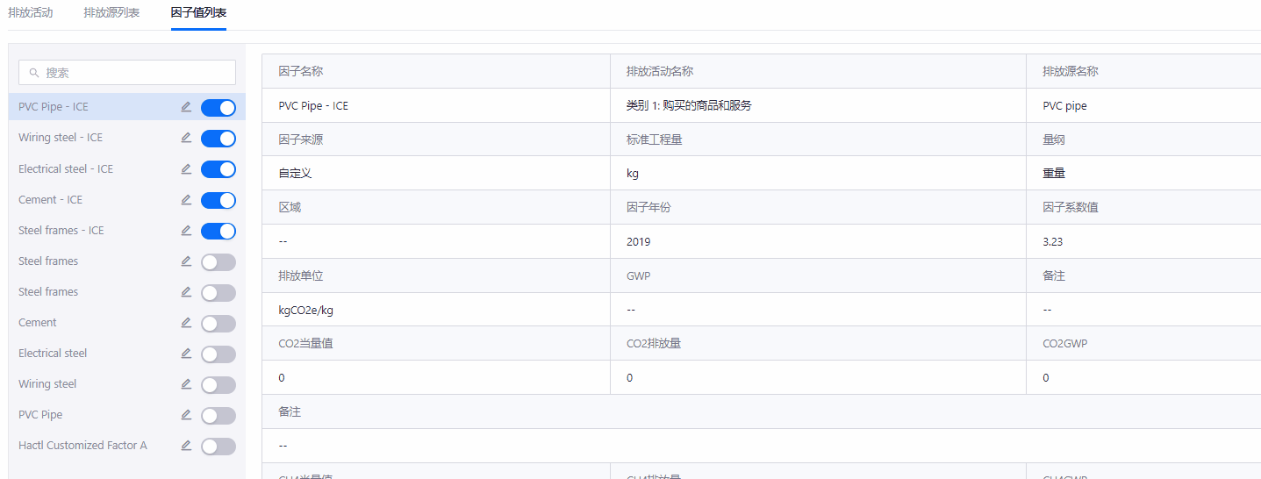Click pencil icon beside plain Cement entry

point(186,322)
